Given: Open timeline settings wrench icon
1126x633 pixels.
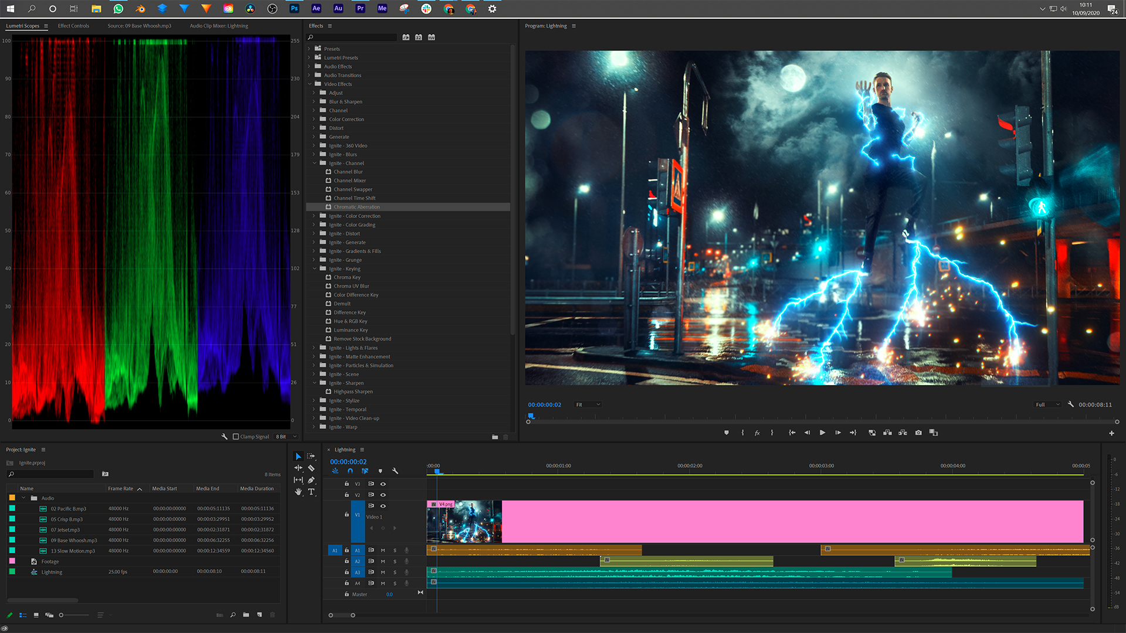Looking at the screenshot, I should (395, 471).
